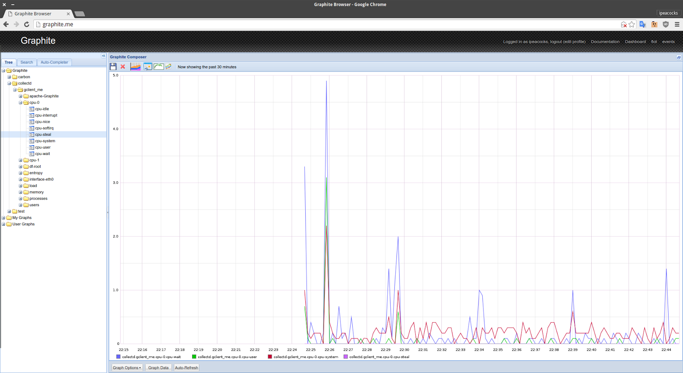Select the cpu-user metric in the tree

43,147
